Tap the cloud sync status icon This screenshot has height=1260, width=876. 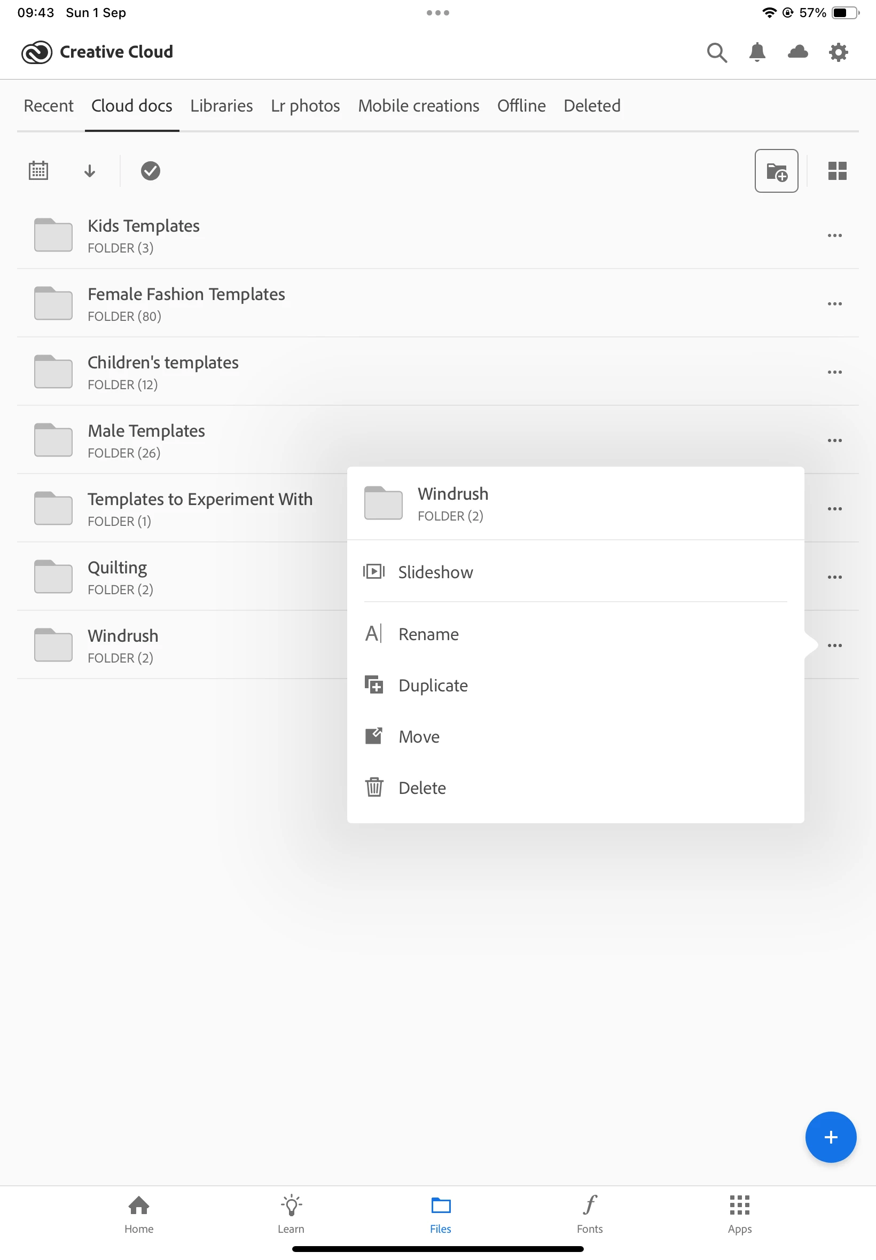(797, 52)
